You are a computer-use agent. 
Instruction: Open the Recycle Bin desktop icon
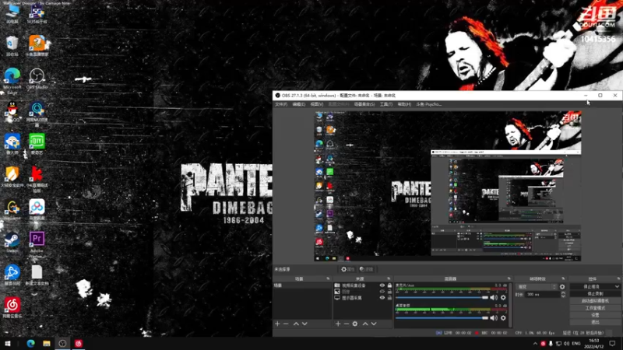click(x=12, y=46)
